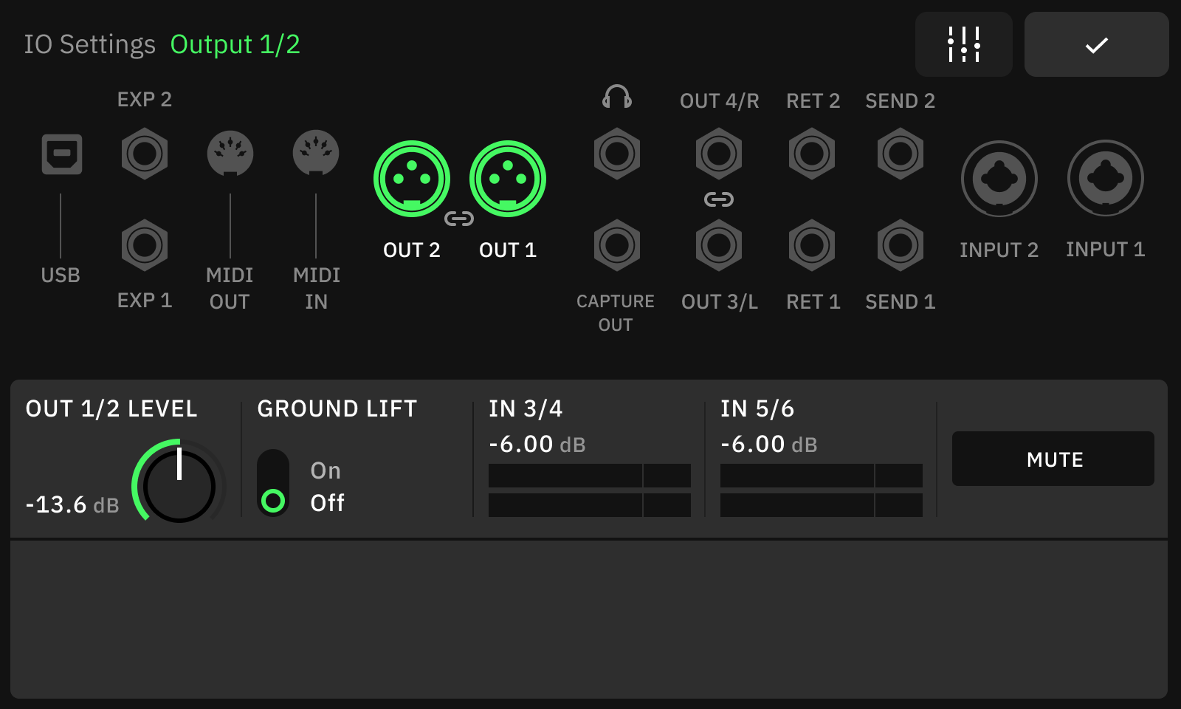Select the MIDI IN connector icon
The image size is (1181, 709).
(316, 153)
